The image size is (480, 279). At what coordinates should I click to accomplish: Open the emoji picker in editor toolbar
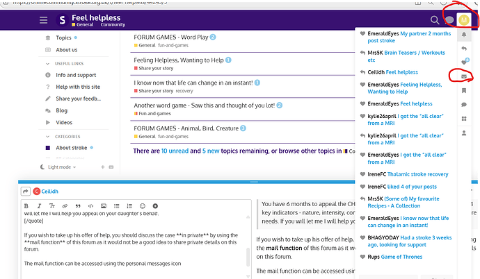click(x=142, y=206)
